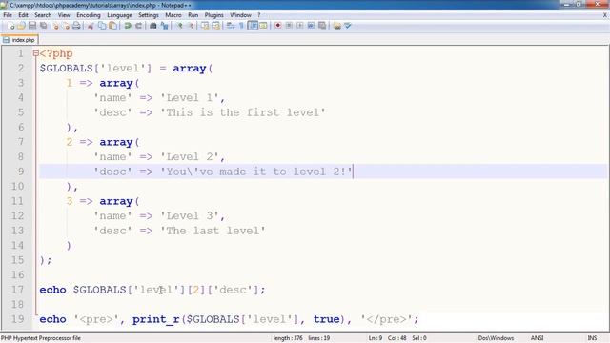Click the print_r function on line 19
Screen dimensions: 610x343
pyautogui.click(x=155, y=319)
